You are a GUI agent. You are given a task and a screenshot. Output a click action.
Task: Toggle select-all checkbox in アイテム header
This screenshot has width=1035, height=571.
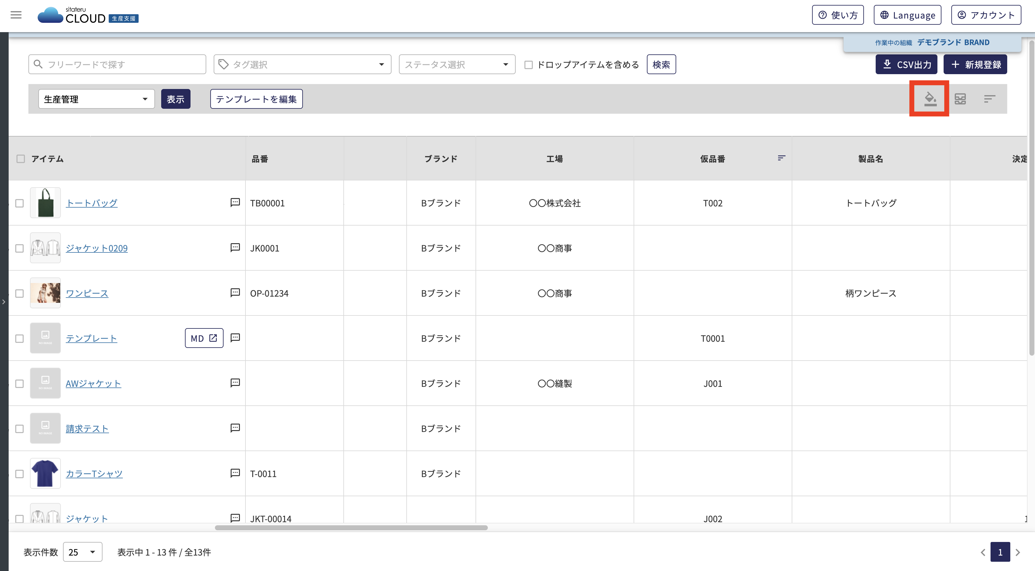[x=20, y=159]
